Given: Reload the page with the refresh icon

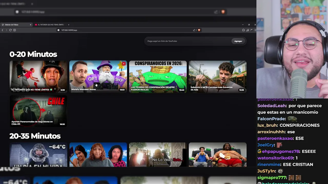Looking at the screenshot, I should coord(11,30).
